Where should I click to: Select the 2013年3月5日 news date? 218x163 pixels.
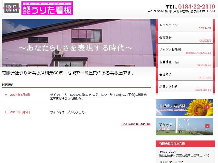click(20, 112)
